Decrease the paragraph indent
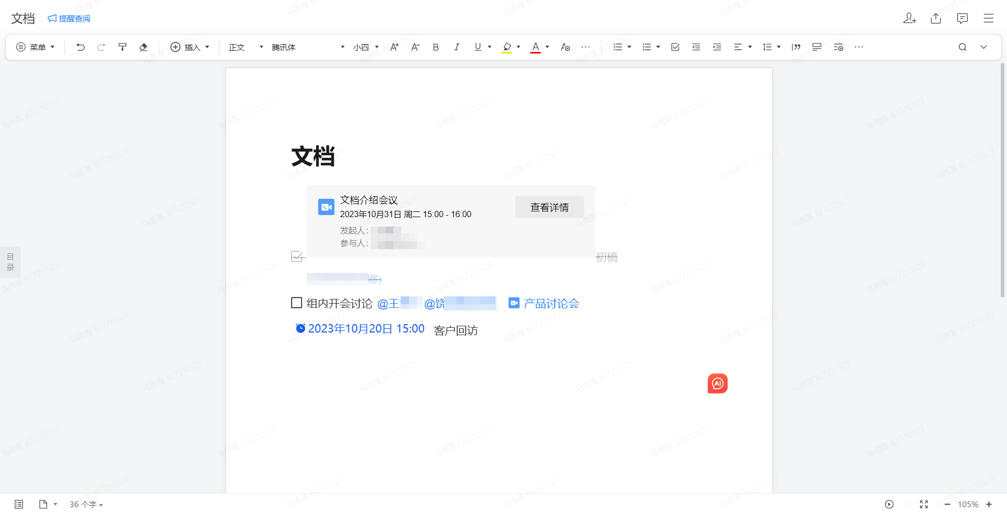 pos(697,47)
